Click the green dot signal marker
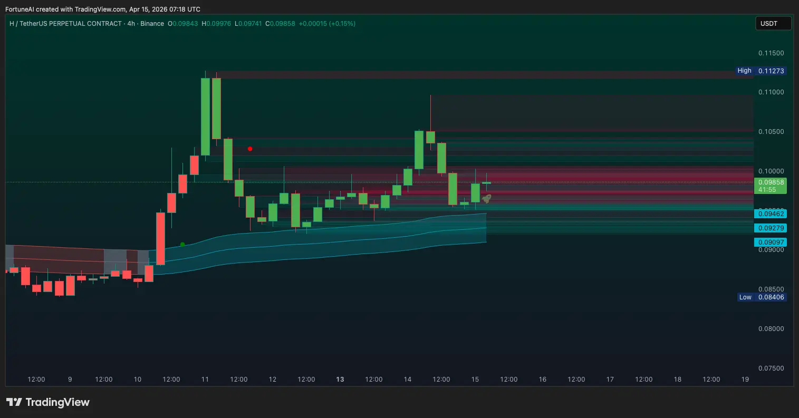Screen dimensions: 799x418 [182, 245]
